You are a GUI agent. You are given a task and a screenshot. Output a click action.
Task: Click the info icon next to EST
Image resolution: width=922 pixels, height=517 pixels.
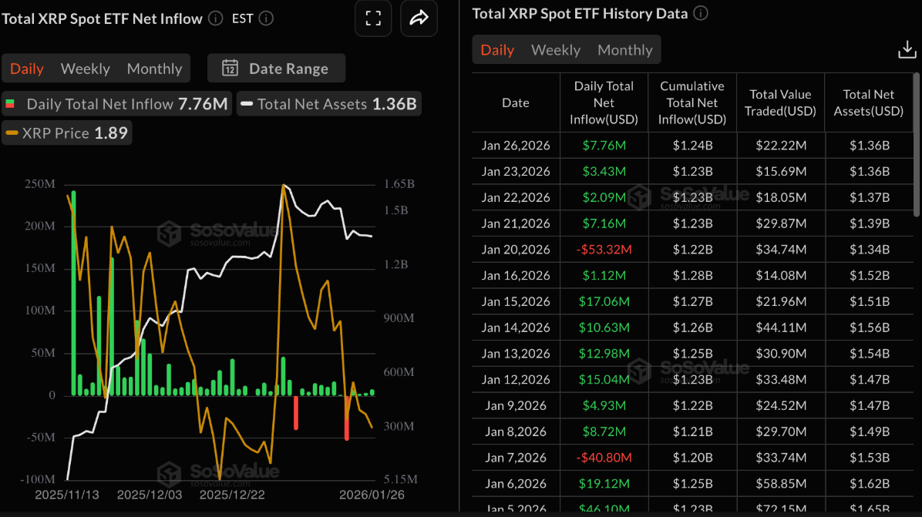tap(266, 18)
